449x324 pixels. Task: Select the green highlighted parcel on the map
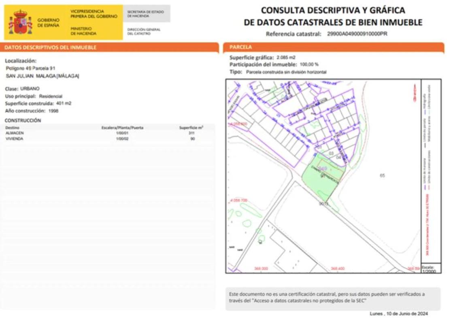[x=320, y=178]
